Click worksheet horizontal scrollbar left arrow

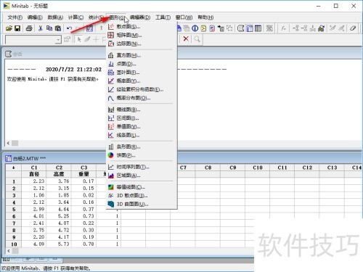[9, 251]
